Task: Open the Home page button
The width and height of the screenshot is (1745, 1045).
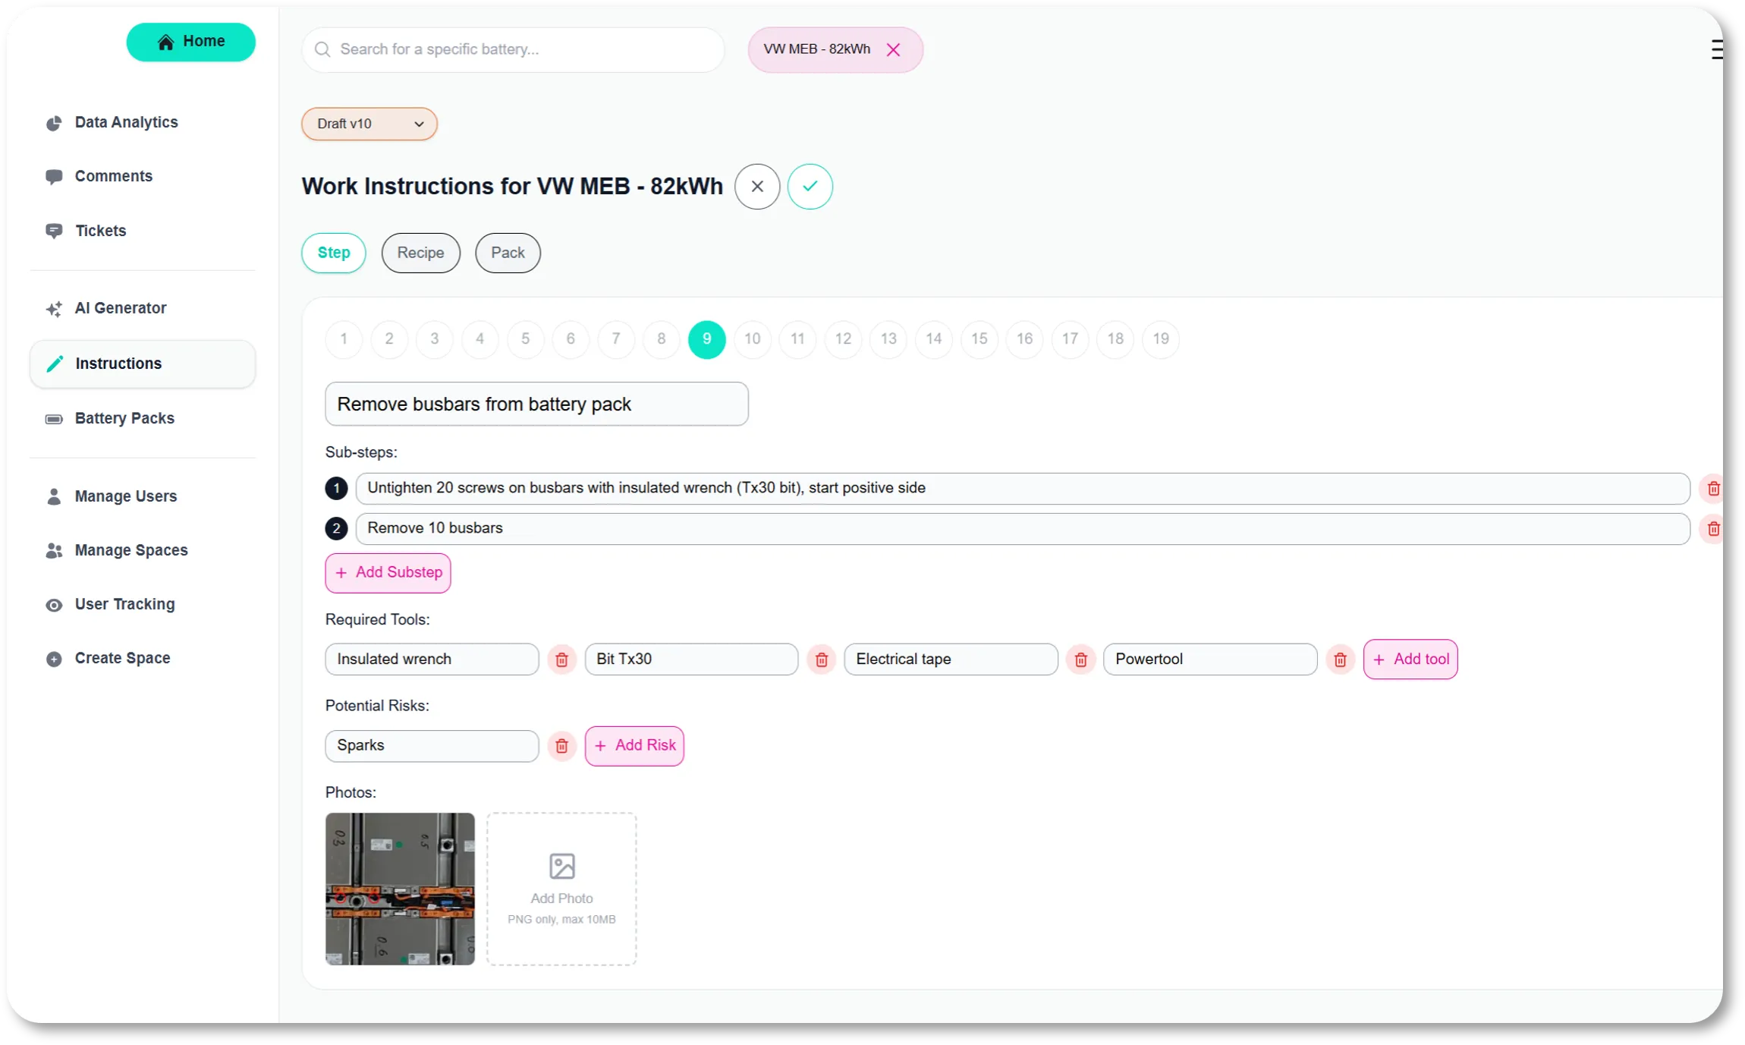Action: (190, 42)
